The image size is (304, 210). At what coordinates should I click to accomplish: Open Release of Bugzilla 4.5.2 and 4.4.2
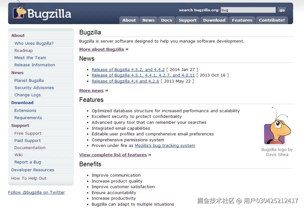(128, 70)
